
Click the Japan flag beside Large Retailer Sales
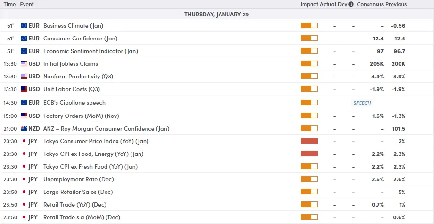coord(24,192)
